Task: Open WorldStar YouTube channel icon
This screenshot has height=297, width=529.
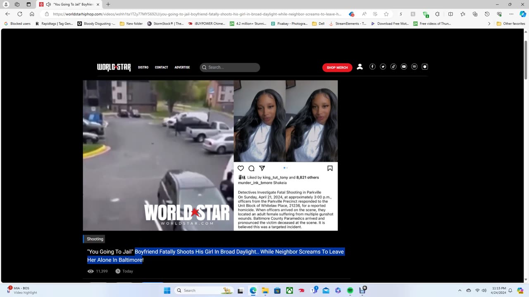Action: point(404,67)
